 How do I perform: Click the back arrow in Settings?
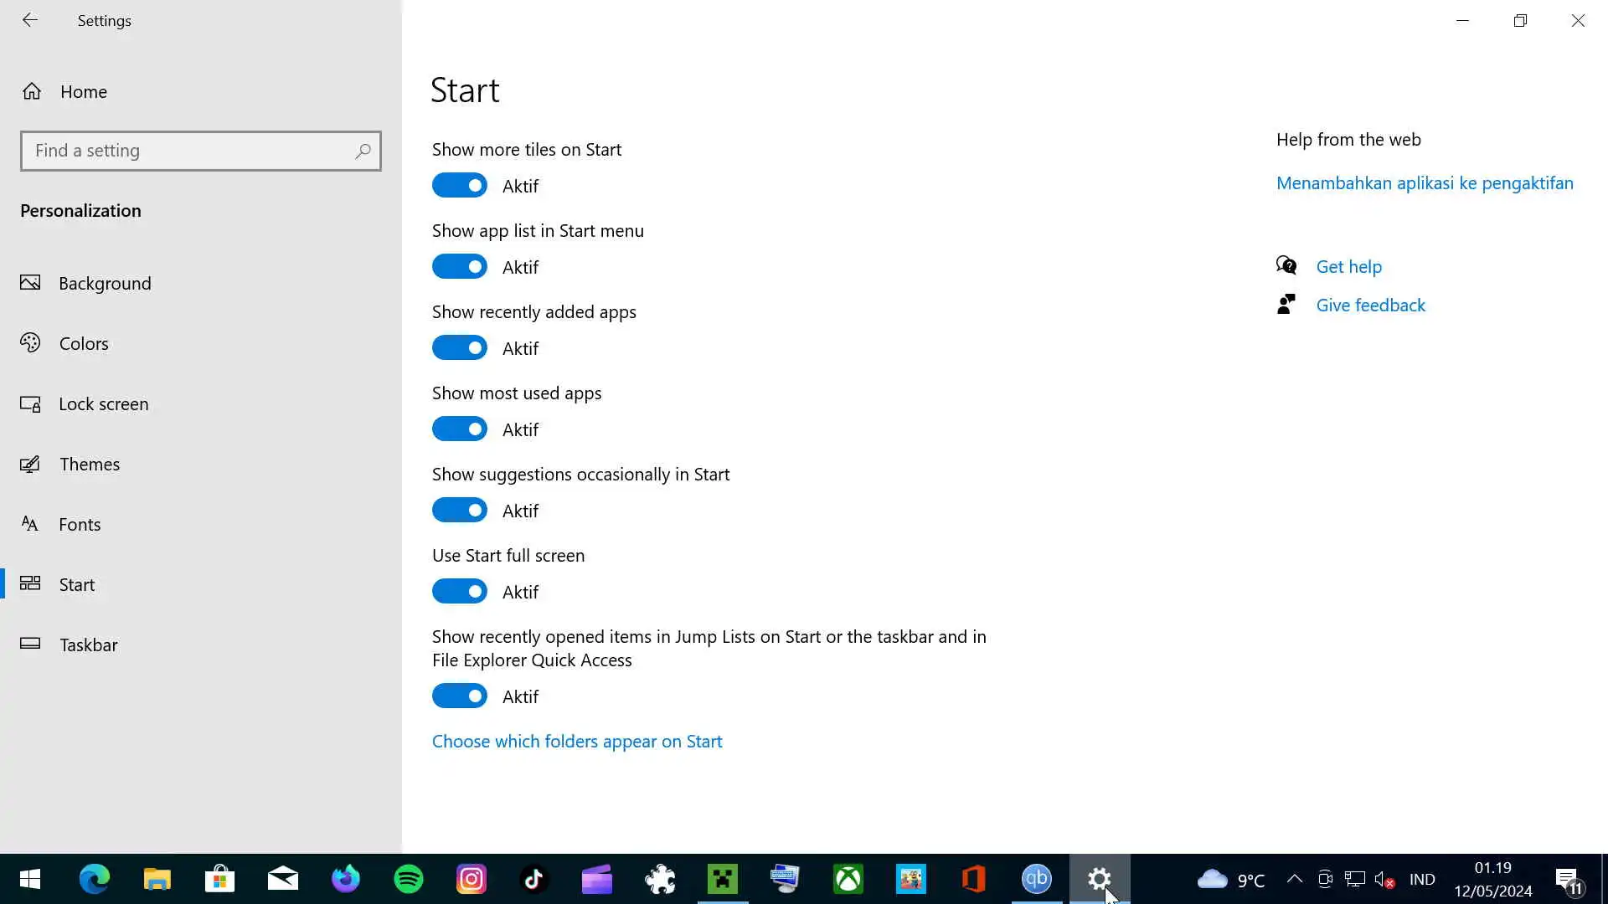[x=30, y=20]
